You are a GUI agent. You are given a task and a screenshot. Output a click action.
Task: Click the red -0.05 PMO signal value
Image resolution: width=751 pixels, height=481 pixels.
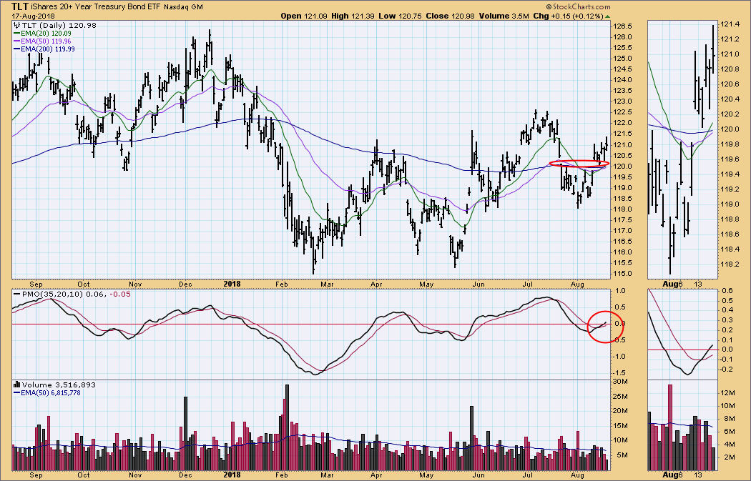click(120, 294)
